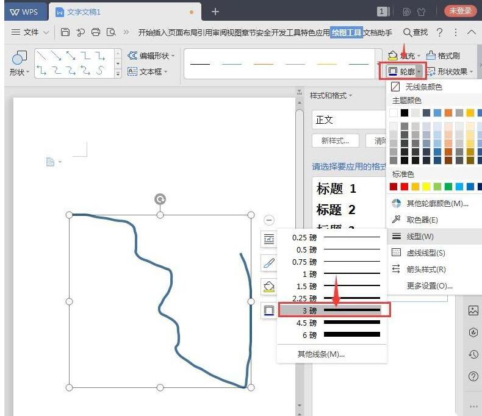Click the undo/redo format icon next to save

[x=81, y=32]
